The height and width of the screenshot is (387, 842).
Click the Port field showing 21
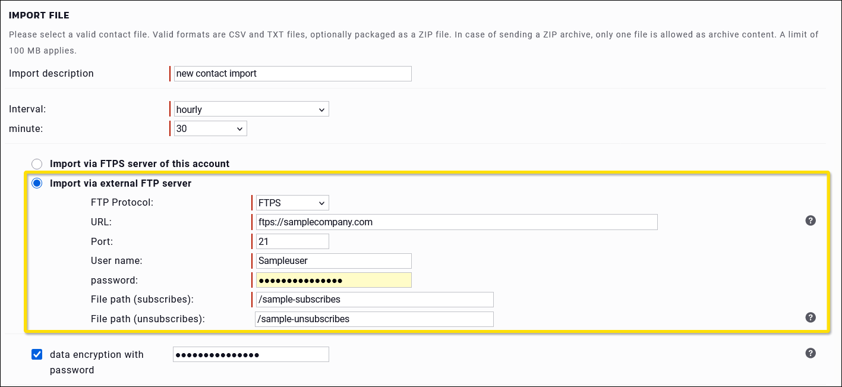[x=292, y=241]
